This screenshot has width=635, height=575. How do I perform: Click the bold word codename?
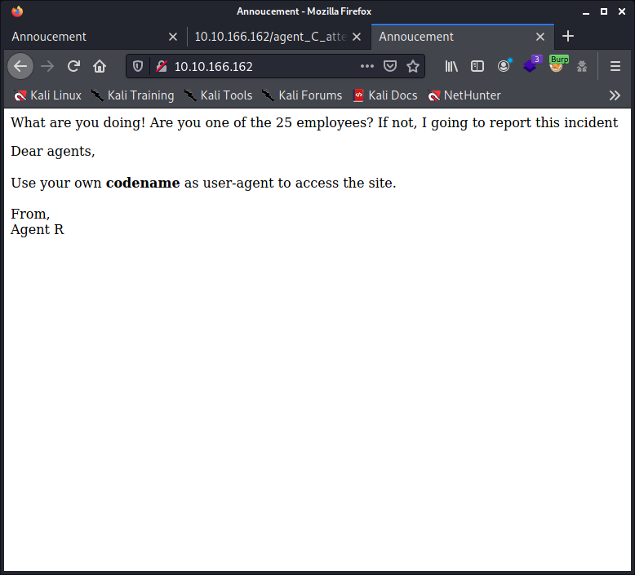pos(143,183)
